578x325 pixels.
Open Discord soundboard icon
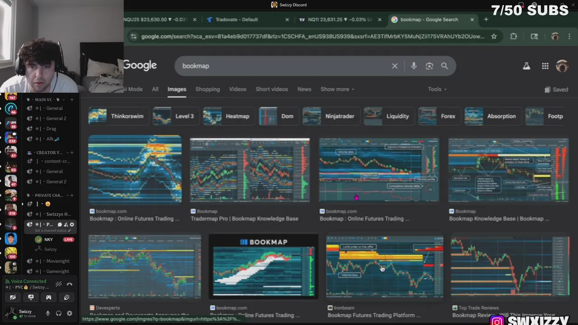click(x=67, y=297)
